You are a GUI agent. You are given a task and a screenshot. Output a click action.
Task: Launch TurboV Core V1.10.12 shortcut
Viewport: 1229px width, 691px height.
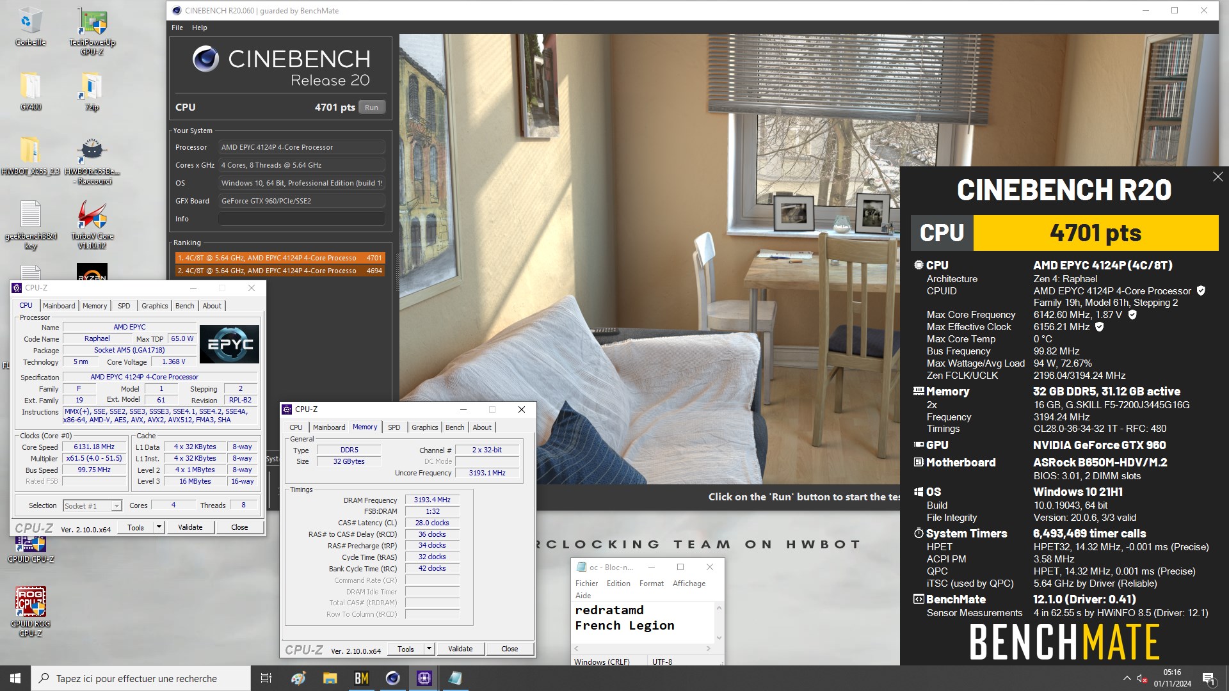92,225
